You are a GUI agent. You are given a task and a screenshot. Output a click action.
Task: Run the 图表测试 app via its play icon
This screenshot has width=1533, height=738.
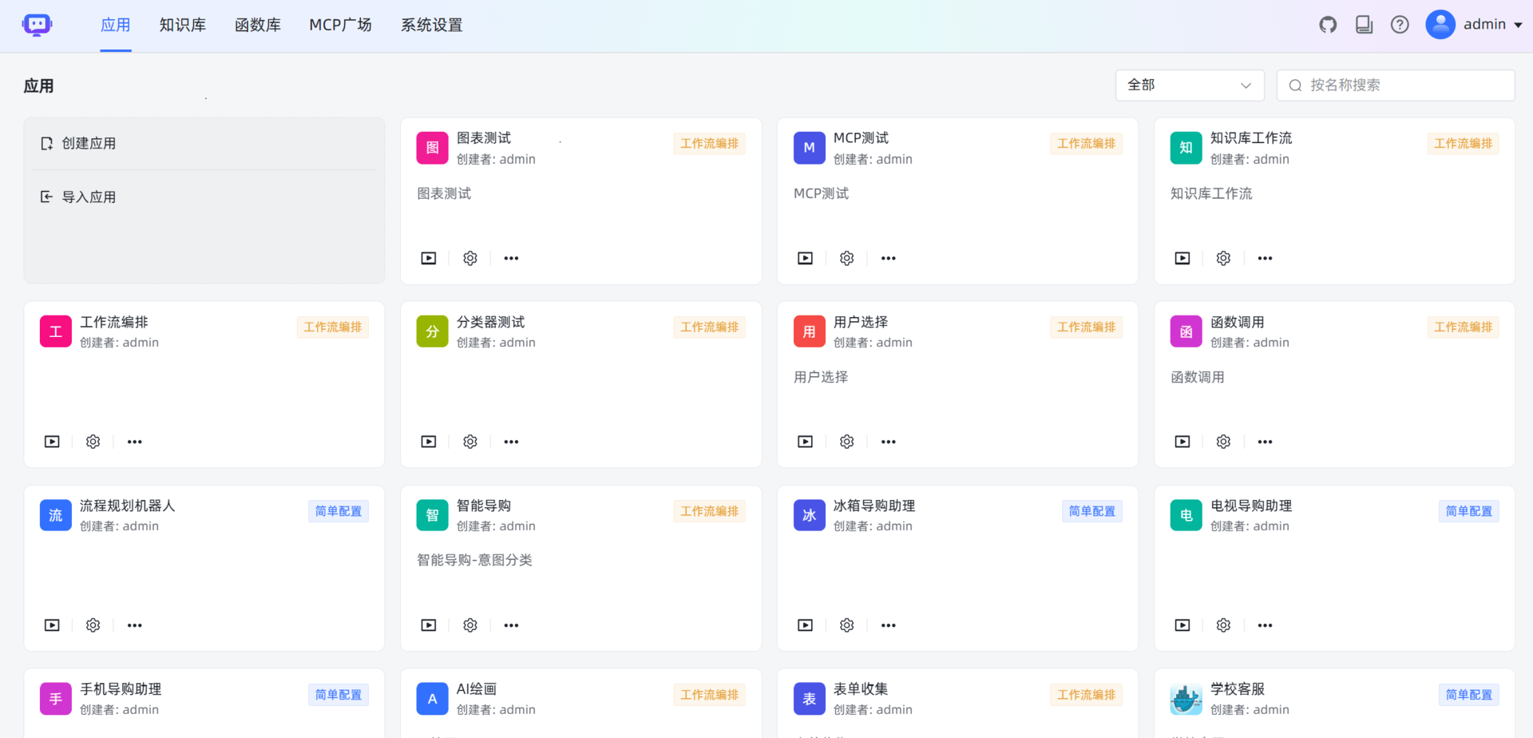tap(428, 257)
